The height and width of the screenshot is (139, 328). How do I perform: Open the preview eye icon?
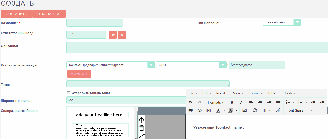coord(199,110)
